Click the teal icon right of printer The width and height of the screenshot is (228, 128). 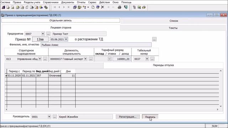126,7
